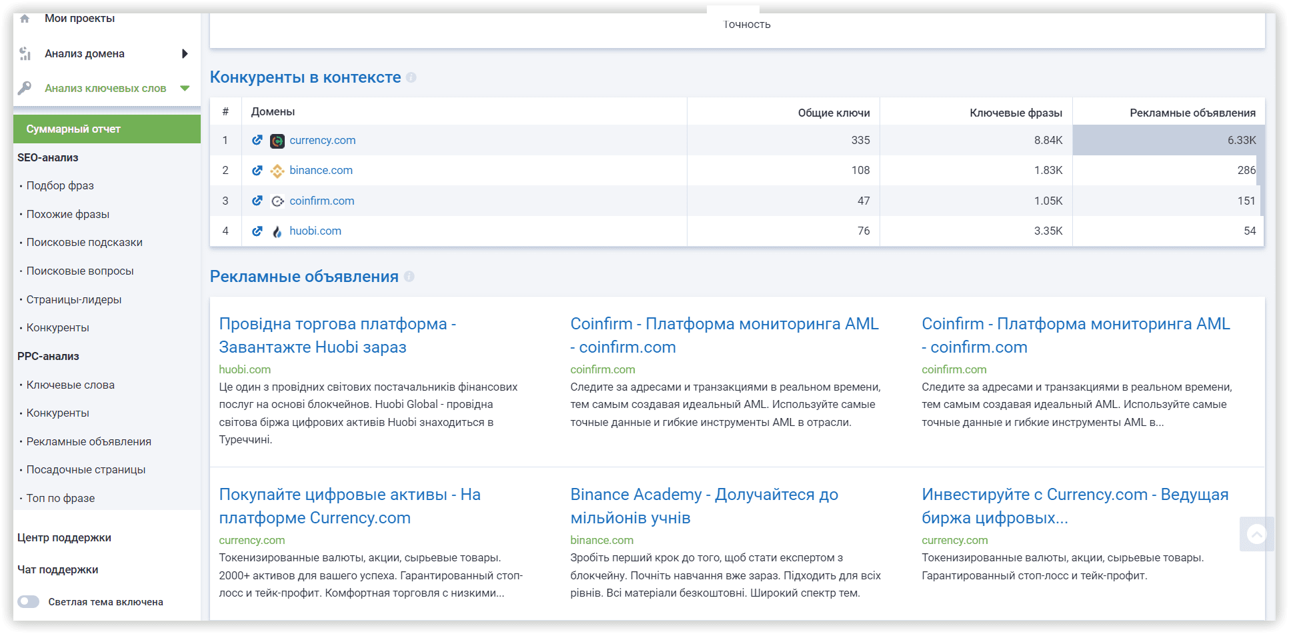Click the Точность chart label
Screen dimensions: 1289x634
click(747, 24)
